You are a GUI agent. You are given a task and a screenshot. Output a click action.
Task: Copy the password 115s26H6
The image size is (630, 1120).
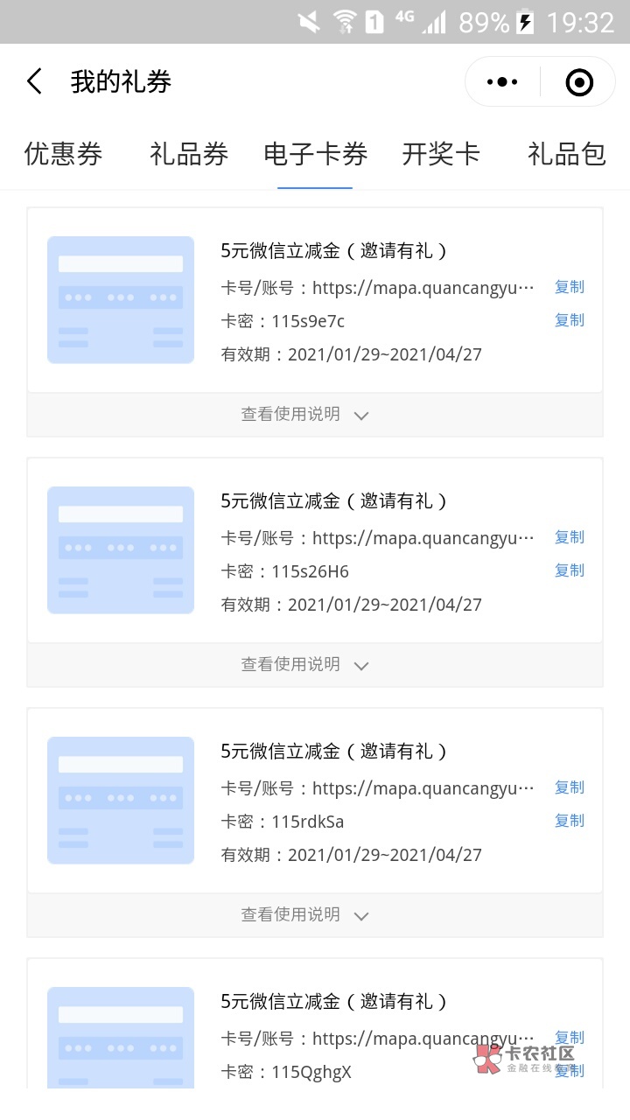coord(569,570)
